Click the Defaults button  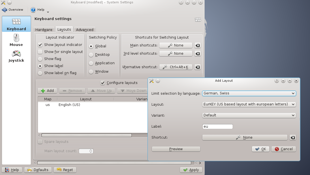point(38,170)
